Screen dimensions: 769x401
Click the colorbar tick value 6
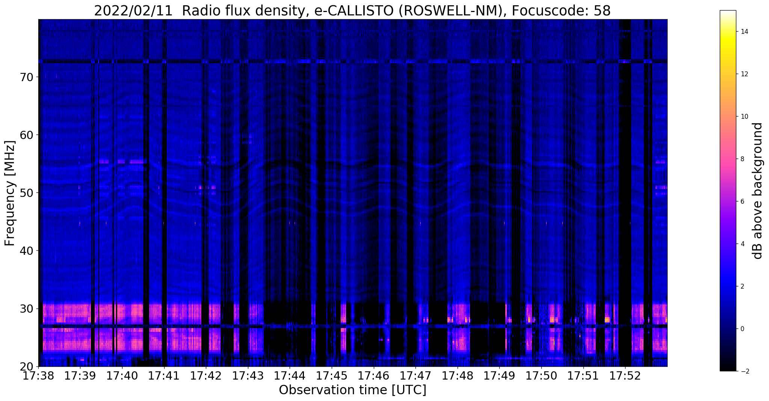[x=742, y=201]
